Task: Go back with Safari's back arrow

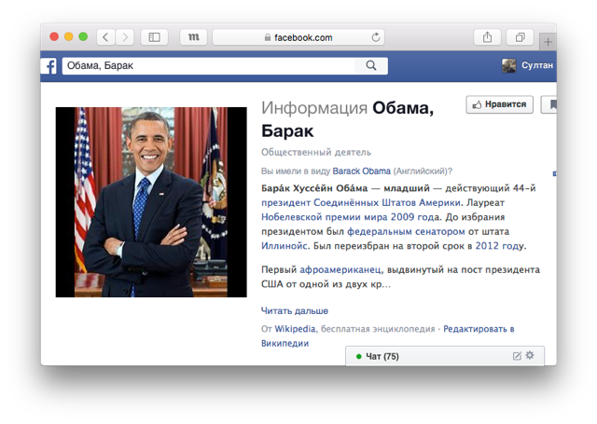Action: (104, 37)
